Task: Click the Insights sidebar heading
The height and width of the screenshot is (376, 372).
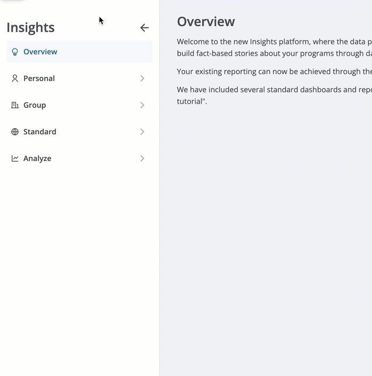Action: tap(30, 28)
